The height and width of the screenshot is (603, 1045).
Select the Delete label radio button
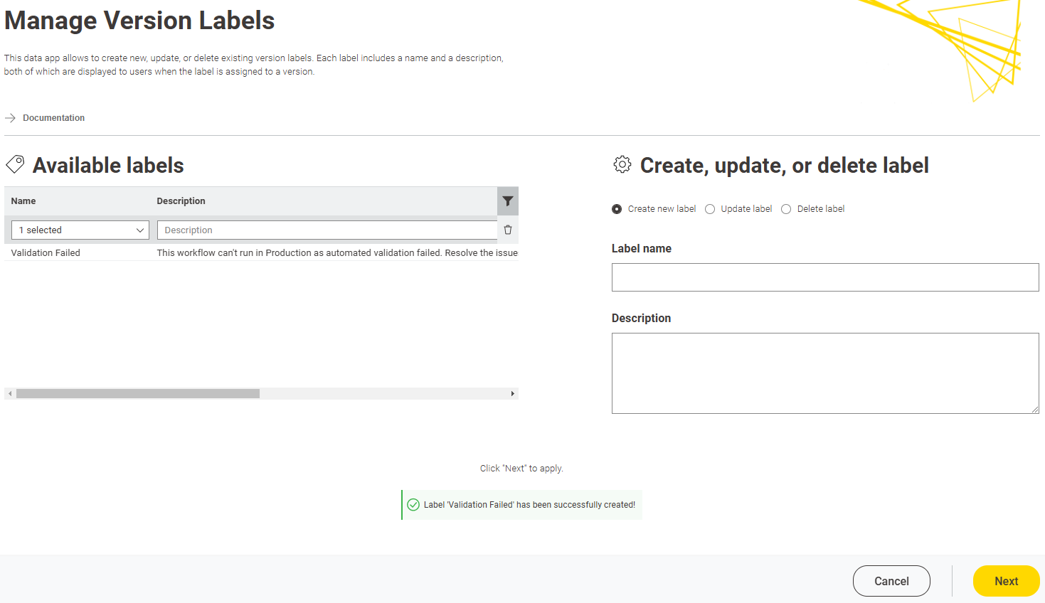pos(786,209)
